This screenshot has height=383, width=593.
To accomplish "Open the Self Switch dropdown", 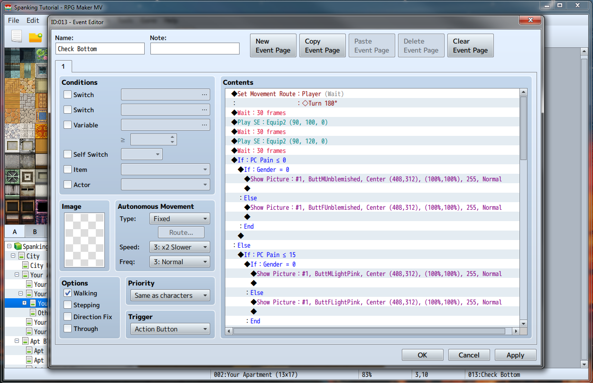I will click(x=142, y=154).
